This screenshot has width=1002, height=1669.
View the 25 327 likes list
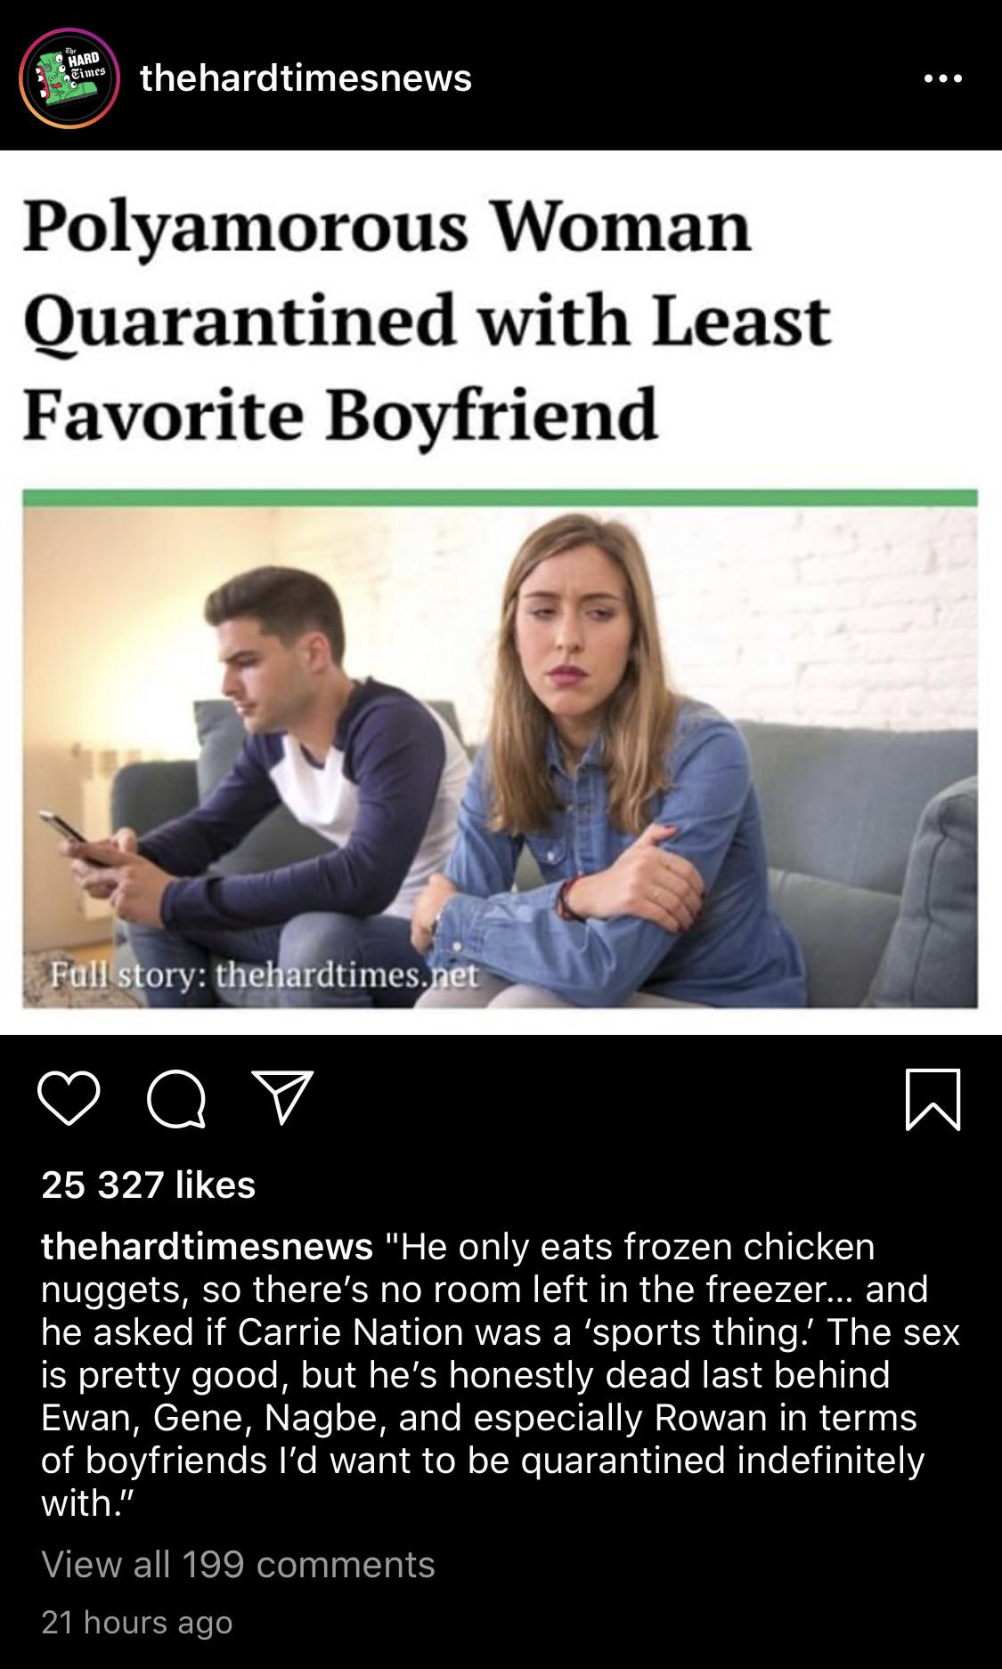coord(149,1185)
